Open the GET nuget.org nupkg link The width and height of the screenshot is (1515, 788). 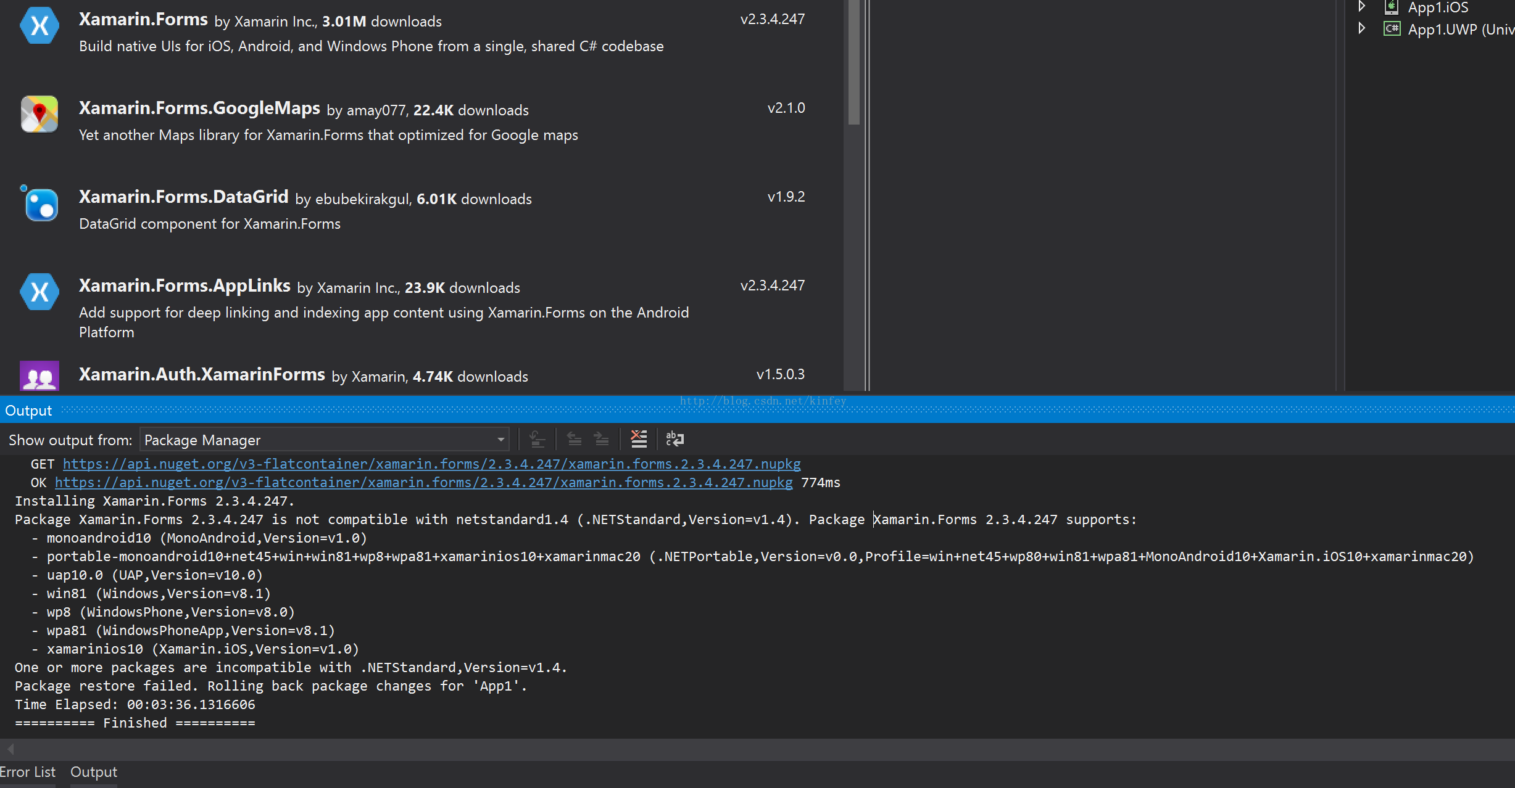click(x=431, y=464)
